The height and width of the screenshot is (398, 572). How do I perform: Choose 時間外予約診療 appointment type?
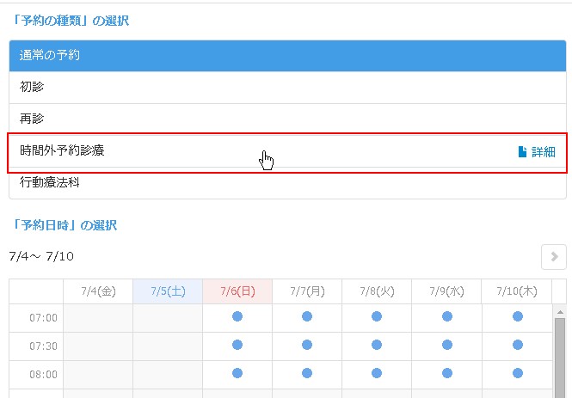(x=287, y=151)
